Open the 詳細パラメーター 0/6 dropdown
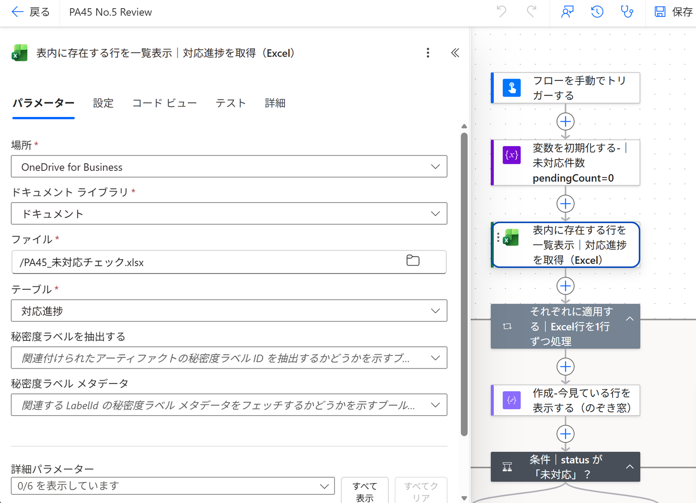This screenshot has height=503, width=696. (x=173, y=486)
